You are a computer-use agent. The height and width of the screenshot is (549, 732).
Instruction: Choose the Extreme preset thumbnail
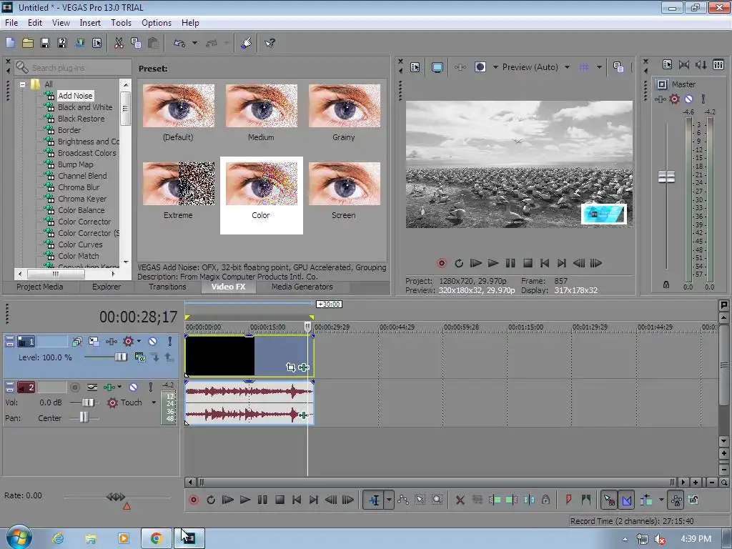click(178, 184)
